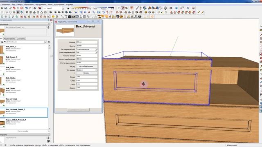Image resolution: width=262 pixels, height=147 pixels.
Task: Select the Box_Universal_Fasad_1 component
Action: pos(24,113)
